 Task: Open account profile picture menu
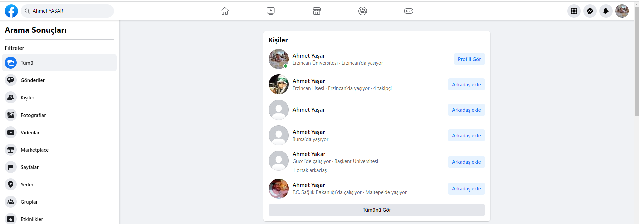(622, 11)
